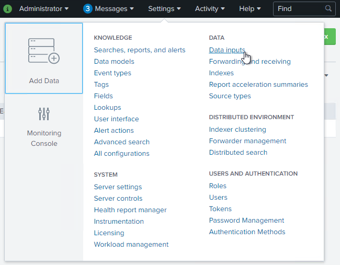Screen dimensions: 340x265
Task: Open the Help menu
Action: (250, 9)
